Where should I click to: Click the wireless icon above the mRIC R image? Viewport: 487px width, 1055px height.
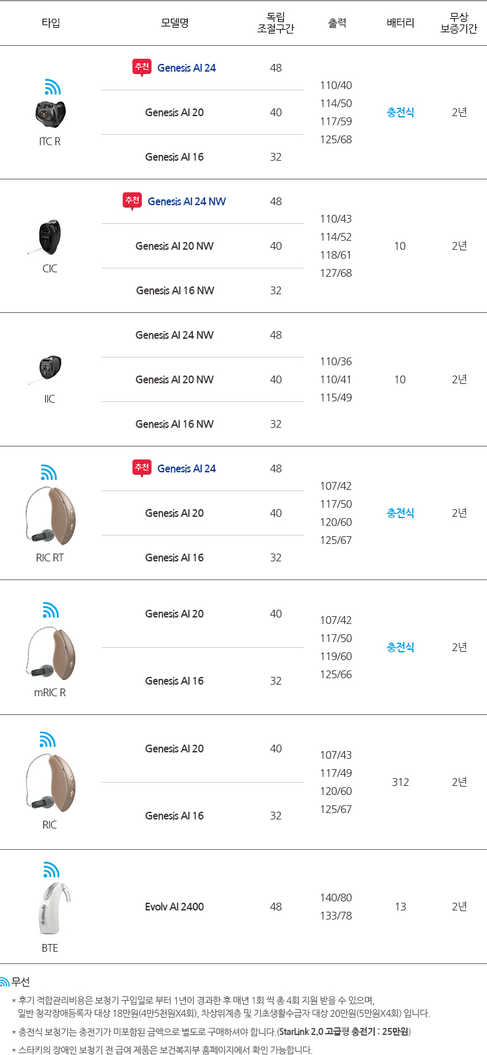click(x=50, y=610)
